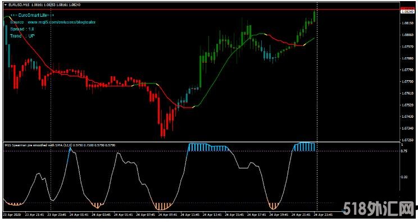Image resolution: width=418 pixels, height=222 pixels.
Task: Click the 1.07250 price scale label
Action: [407, 140]
